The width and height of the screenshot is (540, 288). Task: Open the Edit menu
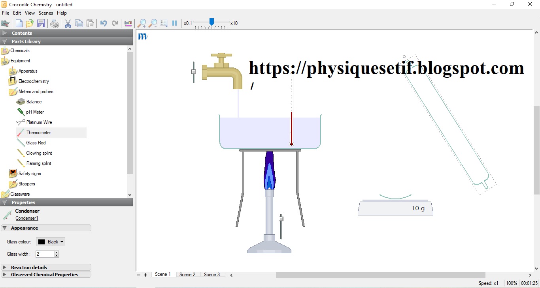[17, 13]
